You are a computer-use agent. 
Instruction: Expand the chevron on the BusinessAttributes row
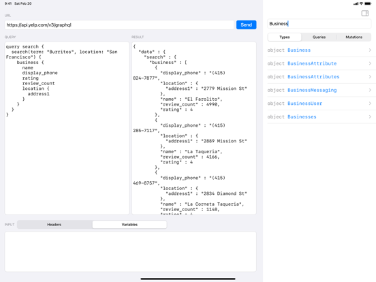370,77
